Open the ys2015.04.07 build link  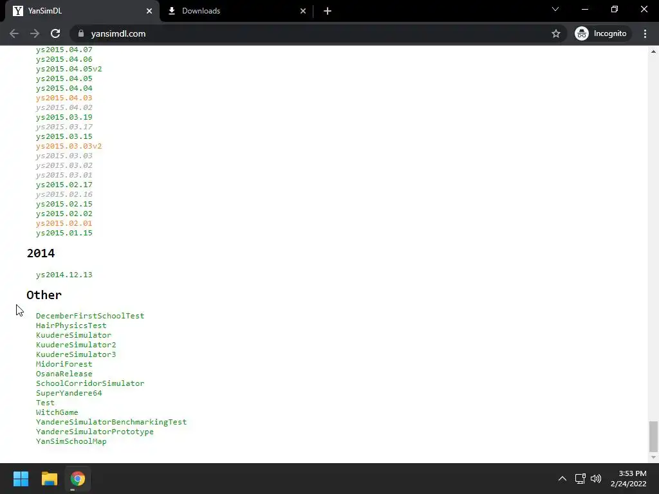click(x=64, y=50)
